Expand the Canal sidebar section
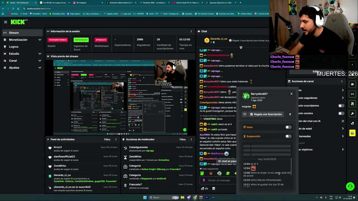Image resolution: width=358 pixels, height=201 pixels. [x=22, y=61]
